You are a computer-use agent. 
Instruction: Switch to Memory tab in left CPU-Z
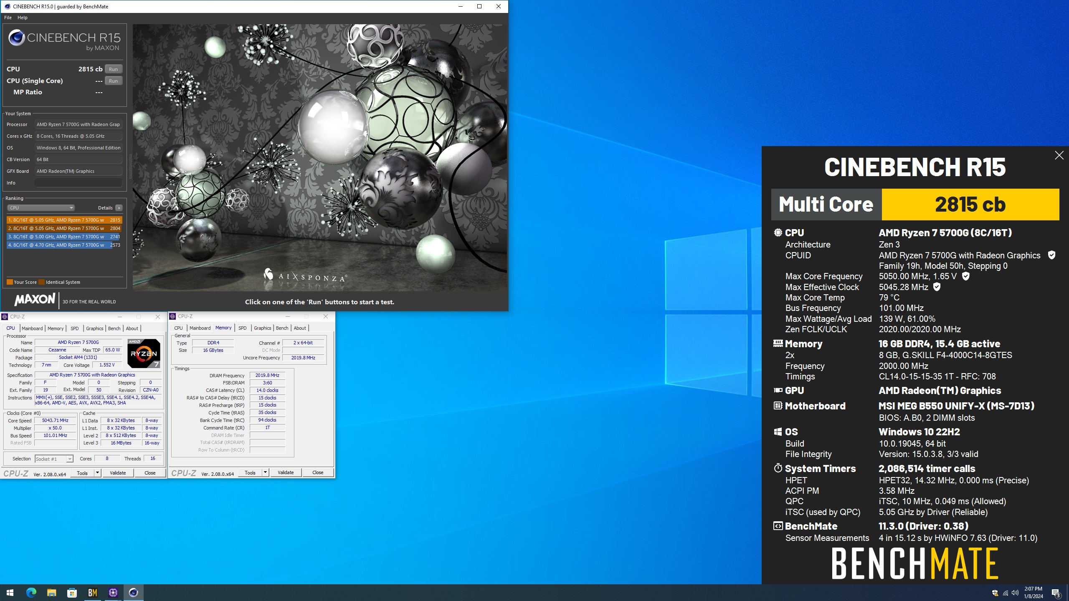coord(56,328)
